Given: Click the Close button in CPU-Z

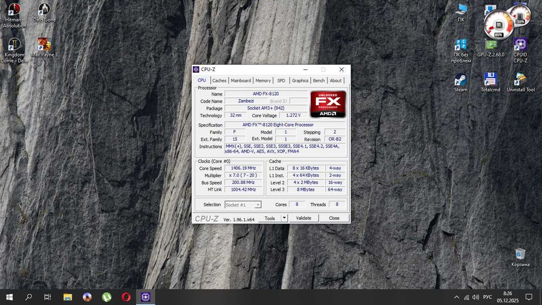Looking at the screenshot, I should (334, 218).
